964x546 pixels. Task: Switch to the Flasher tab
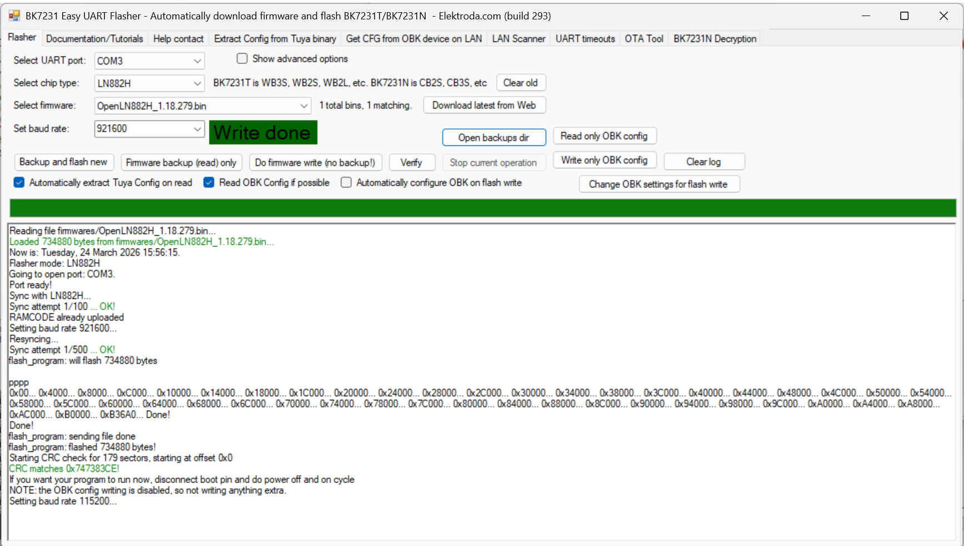pos(22,38)
